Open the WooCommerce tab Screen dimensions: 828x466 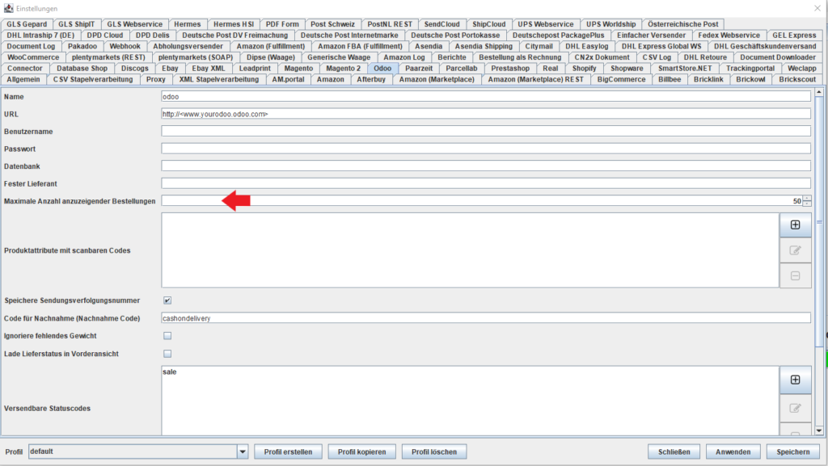click(x=33, y=57)
